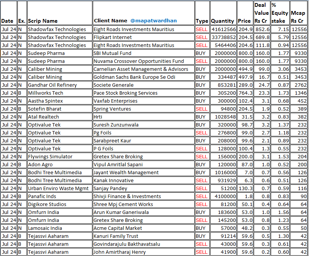
Task: Click the Jayant Wealth Management cell
Action: (x=144, y=172)
